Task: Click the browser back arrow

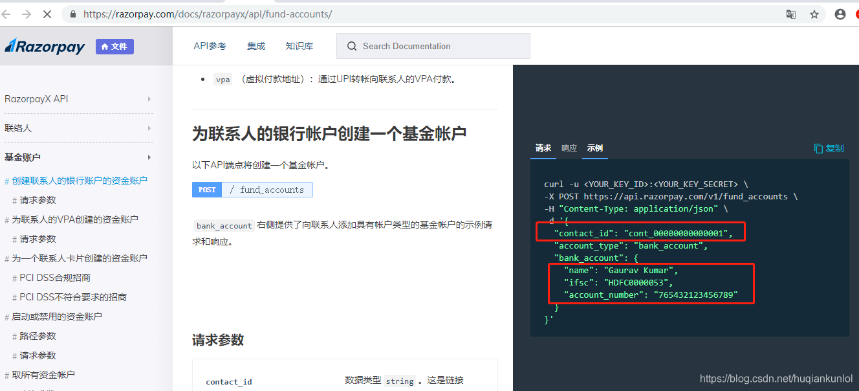Action: [x=6, y=14]
